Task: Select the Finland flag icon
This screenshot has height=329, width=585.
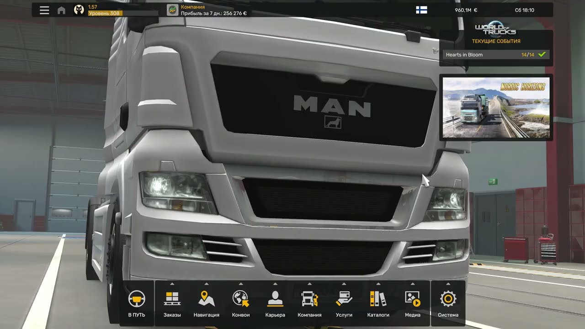Action: click(421, 10)
